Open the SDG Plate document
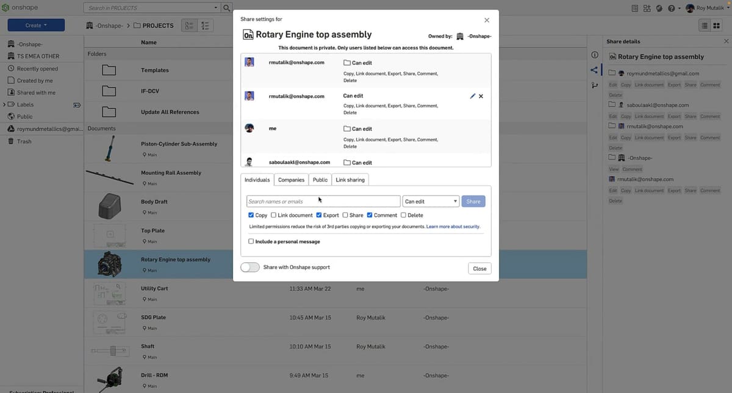 point(153,317)
